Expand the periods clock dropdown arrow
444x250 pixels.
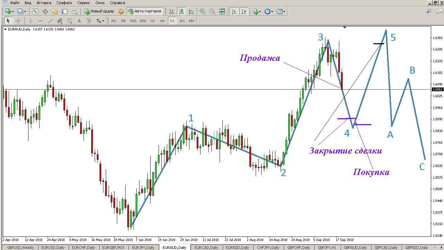tap(272, 11)
